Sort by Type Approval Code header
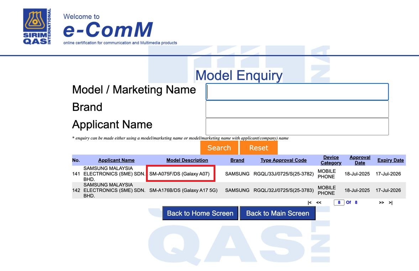This screenshot has width=419, height=271. coord(283,160)
